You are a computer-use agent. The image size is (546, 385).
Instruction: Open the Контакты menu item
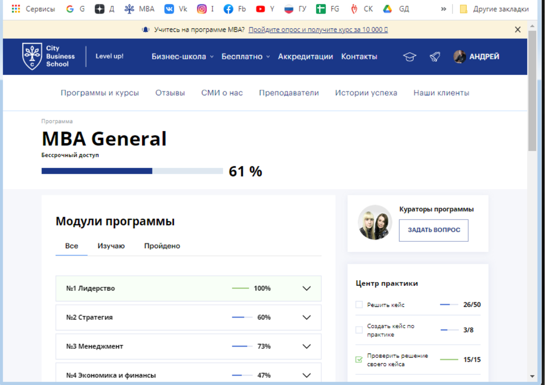coord(359,56)
